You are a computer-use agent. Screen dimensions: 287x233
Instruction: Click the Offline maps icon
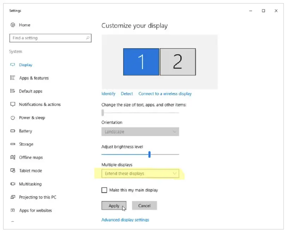pyautogui.click(x=13, y=157)
